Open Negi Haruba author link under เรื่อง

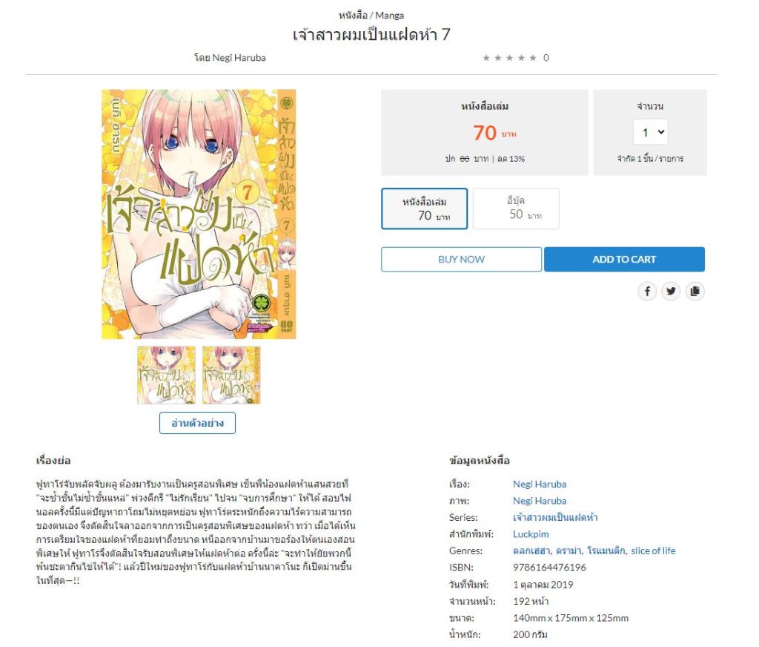pyautogui.click(x=540, y=484)
